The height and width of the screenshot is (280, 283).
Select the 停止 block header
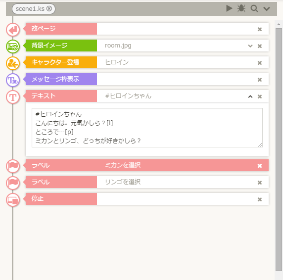click(x=61, y=199)
